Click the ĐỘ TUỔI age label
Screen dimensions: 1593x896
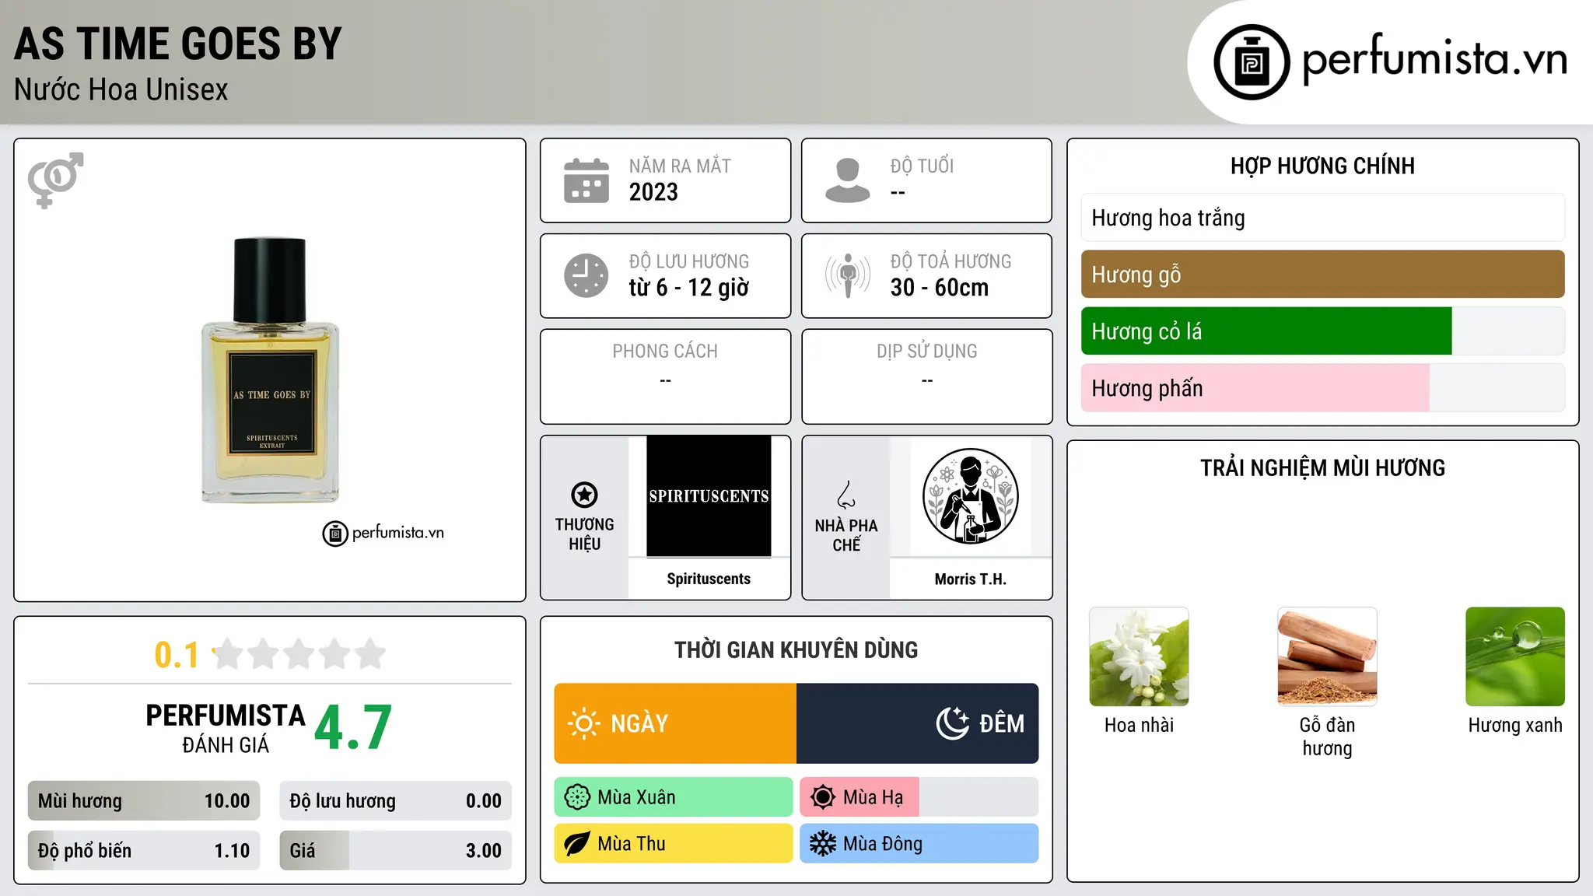[x=923, y=166]
